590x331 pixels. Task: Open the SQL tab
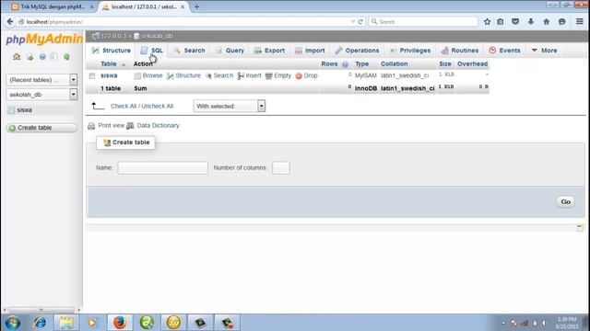click(151, 51)
